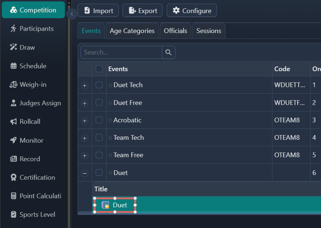The width and height of the screenshot is (321, 228).
Task: Click the Import button
Action: (98, 10)
